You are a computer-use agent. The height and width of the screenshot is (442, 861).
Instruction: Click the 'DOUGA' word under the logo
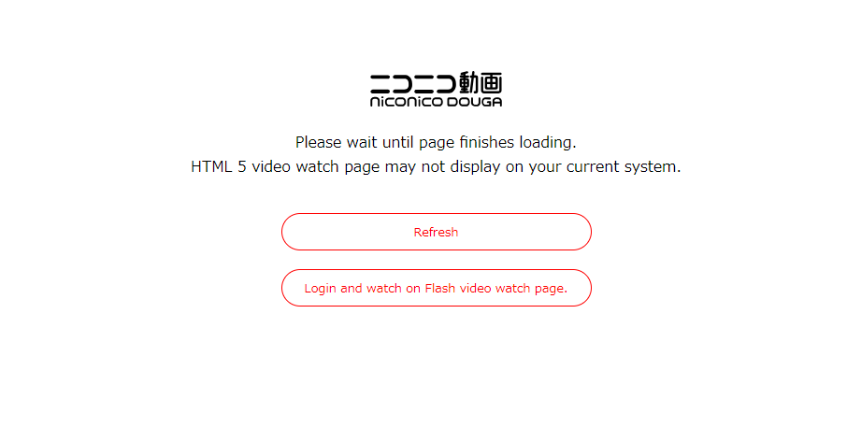(x=475, y=102)
